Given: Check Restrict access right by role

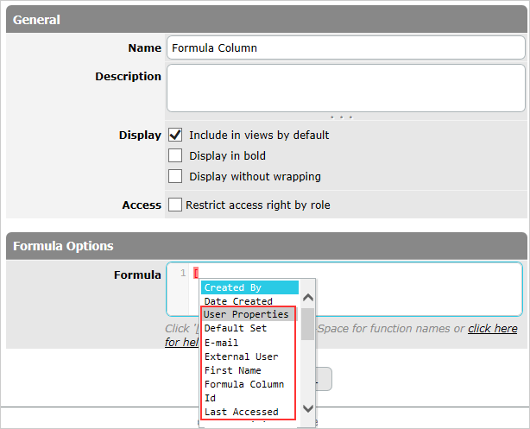Looking at the screenshot, I should (x=175, y=205).
